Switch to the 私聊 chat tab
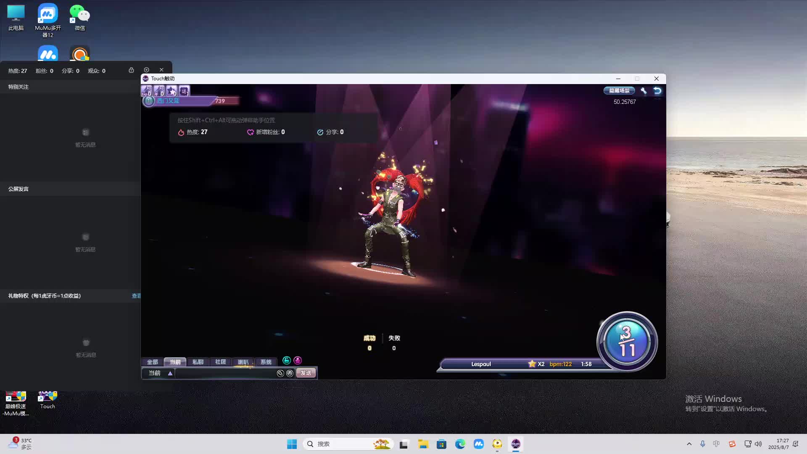Screen dimensions: 807x454 click(x=198, y=362)
